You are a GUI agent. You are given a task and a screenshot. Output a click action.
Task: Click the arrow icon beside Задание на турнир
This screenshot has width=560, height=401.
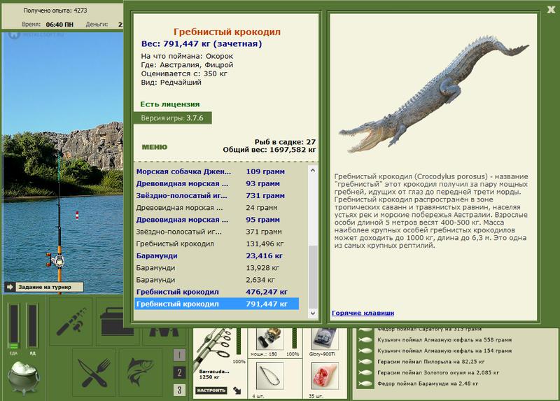coord(10,287)
